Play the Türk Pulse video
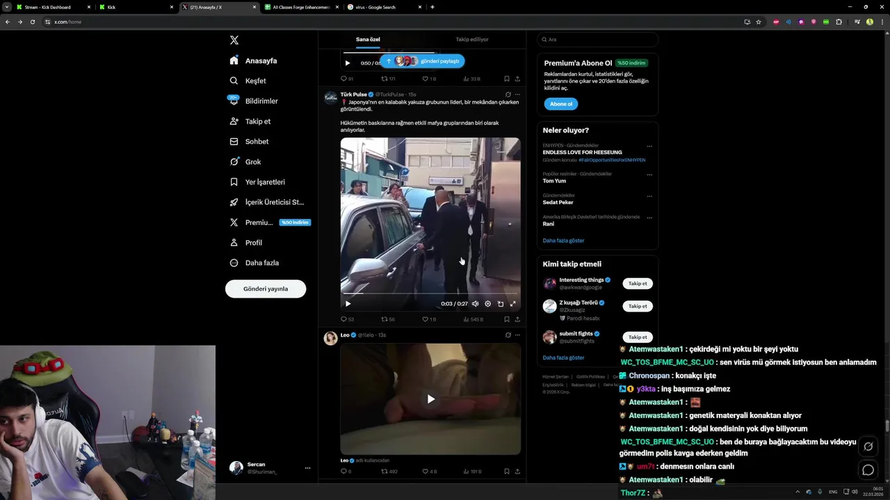Image resolution: width=890 pixels, height=500 pixels. [348, 303]
